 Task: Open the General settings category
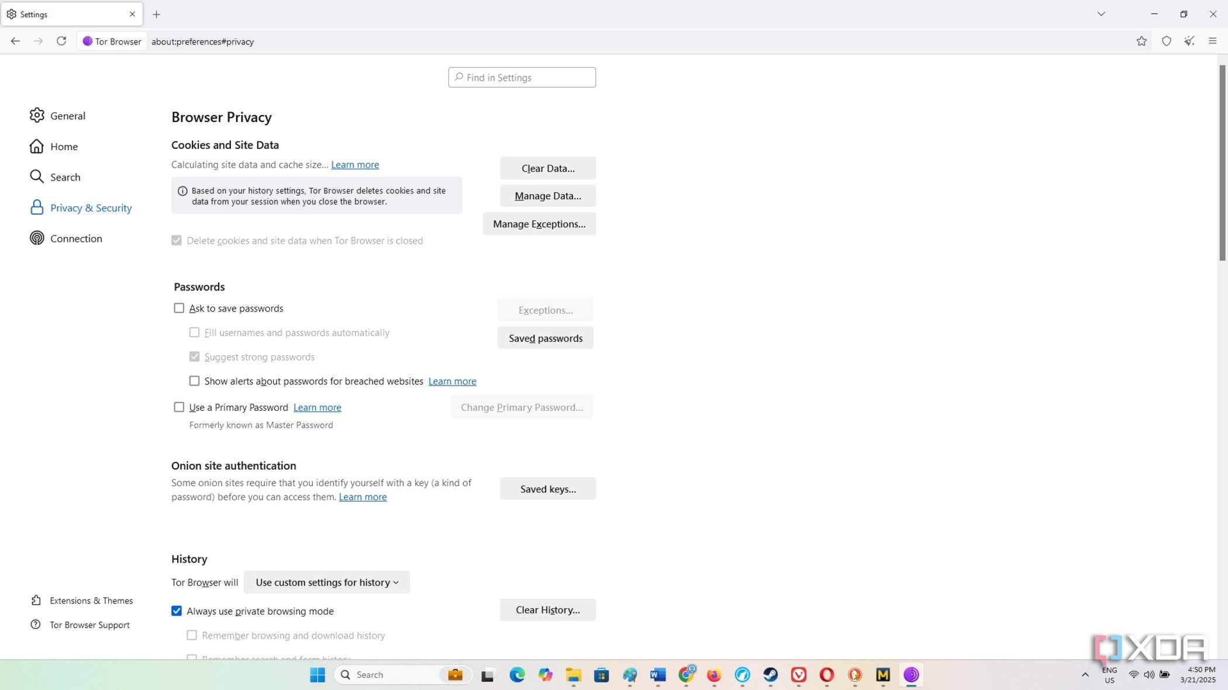[57, 116]
